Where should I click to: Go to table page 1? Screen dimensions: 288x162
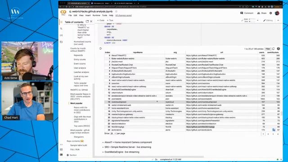pyautogui.click(x=263, y=134)
